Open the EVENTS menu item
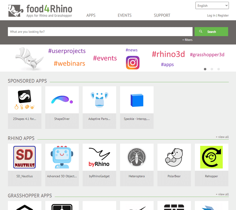Image resolution: width=236 pixels, height=210 pixels. [x=124, y=15]
